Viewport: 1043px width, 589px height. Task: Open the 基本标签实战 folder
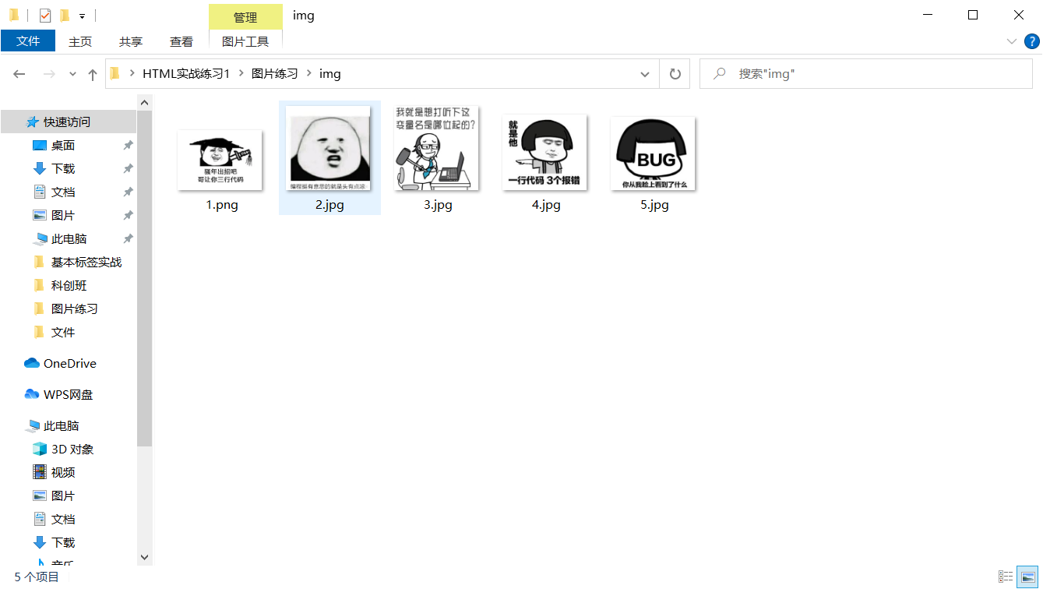click(86, 262)
